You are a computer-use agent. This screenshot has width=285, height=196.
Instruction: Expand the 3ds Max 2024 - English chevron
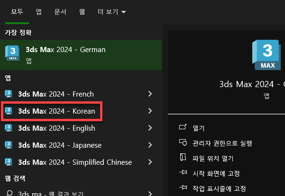point(150,128)
